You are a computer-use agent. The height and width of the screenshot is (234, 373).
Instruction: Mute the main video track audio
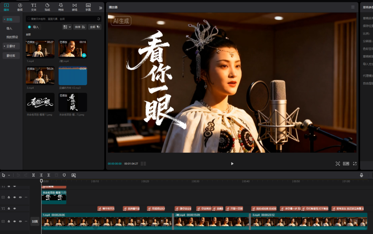click(x=20, y=222)
